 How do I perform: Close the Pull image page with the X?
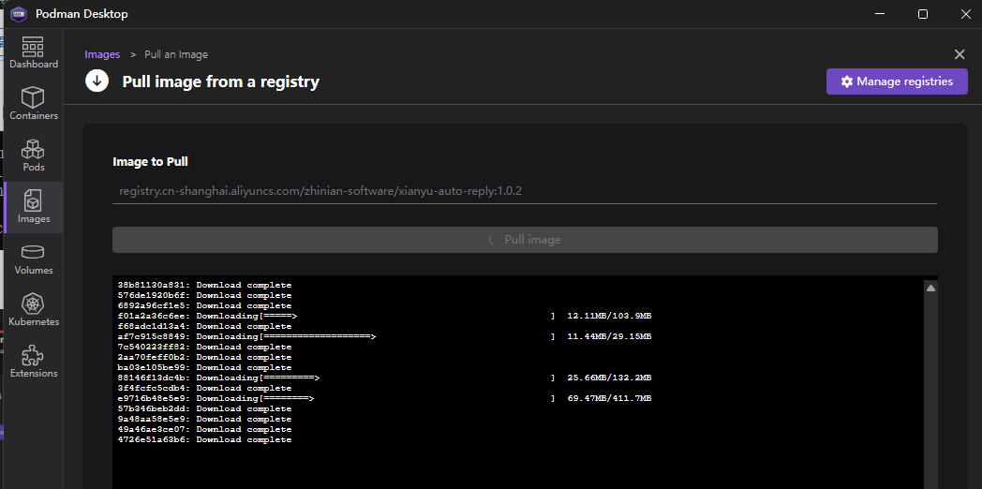959,54
